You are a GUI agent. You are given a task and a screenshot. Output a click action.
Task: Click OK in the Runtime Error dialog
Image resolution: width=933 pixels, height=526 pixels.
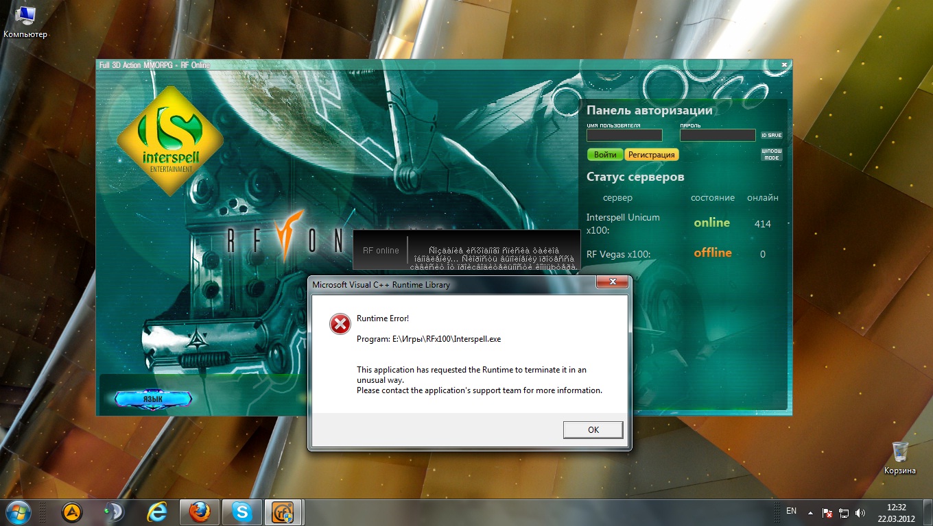[593, 429]
